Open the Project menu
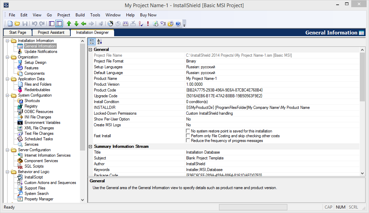 pyautogui.click(x=64, y=15)
